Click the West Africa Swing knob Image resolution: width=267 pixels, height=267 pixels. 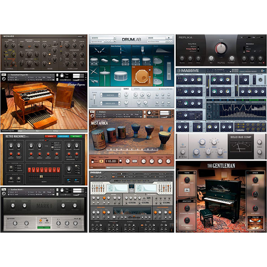point(144,161)
